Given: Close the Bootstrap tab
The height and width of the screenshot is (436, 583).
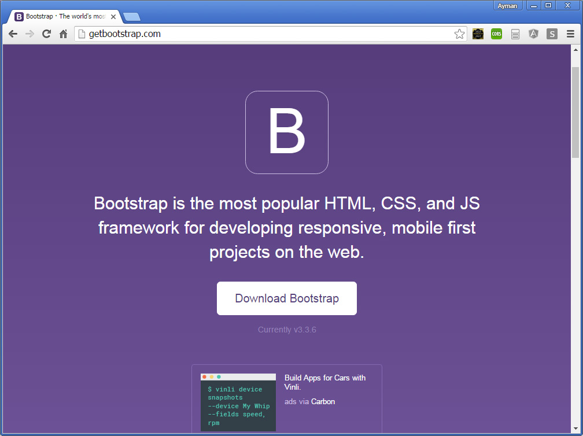Looking at the screenshot, I should (x=113, y=17).
